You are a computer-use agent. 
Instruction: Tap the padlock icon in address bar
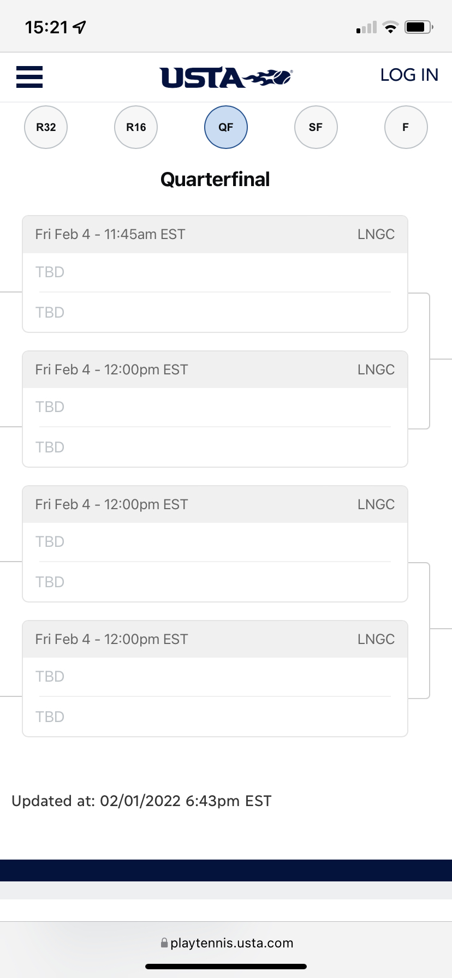[164, 943]
